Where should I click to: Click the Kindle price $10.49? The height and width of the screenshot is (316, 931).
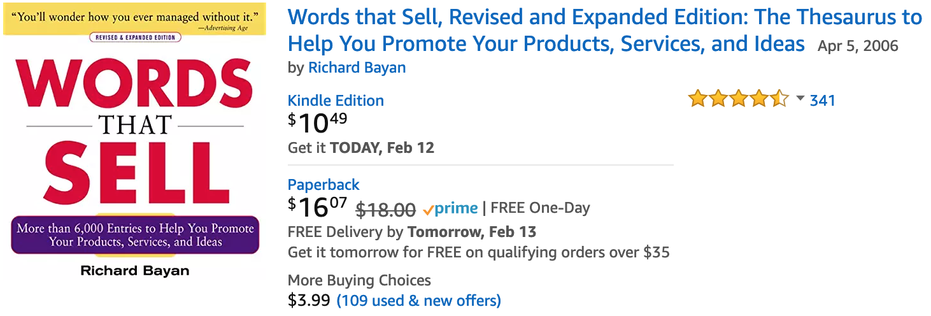click(318, 122)
